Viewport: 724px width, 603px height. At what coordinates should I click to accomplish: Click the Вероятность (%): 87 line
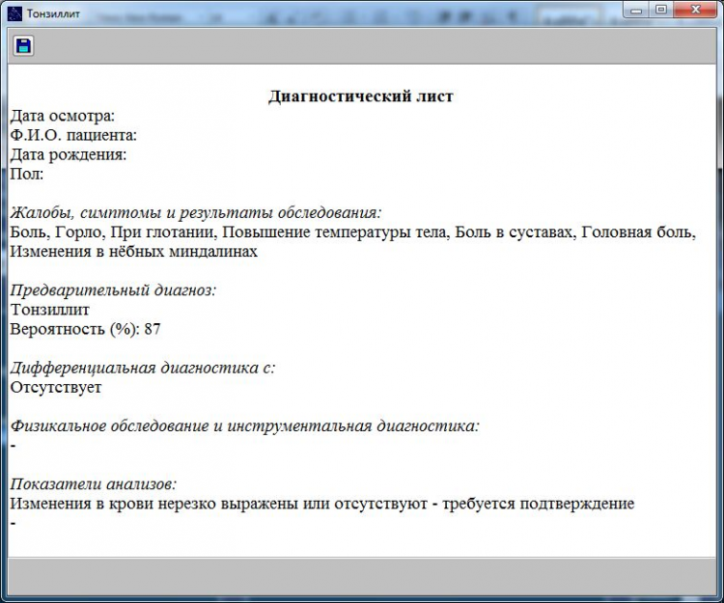point(85,329)
